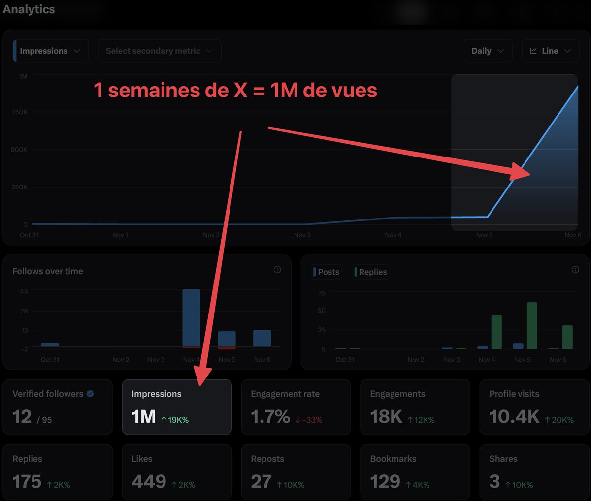Click the Nov 4 follows bar
Image resolution: width=591 pixels, height=501 pixels.
(192, 318)
